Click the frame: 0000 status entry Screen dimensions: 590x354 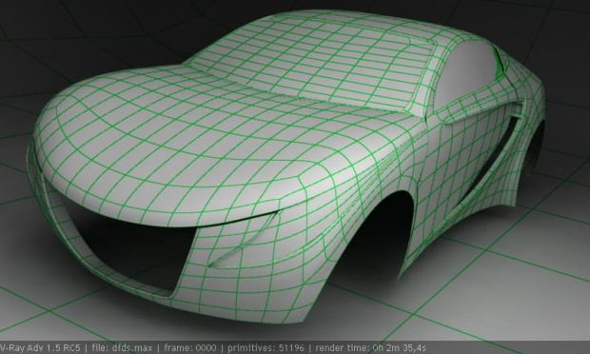coord(190,348)
